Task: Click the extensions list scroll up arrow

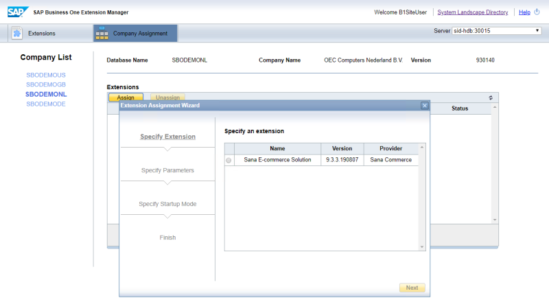Action: pos(495,107)
